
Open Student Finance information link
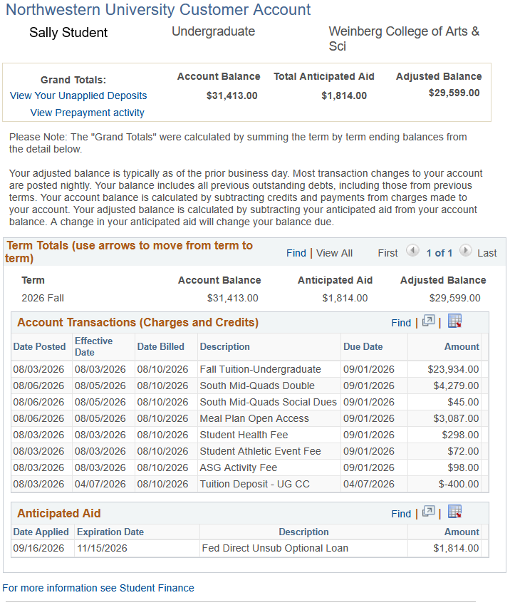tap(98, 588)
